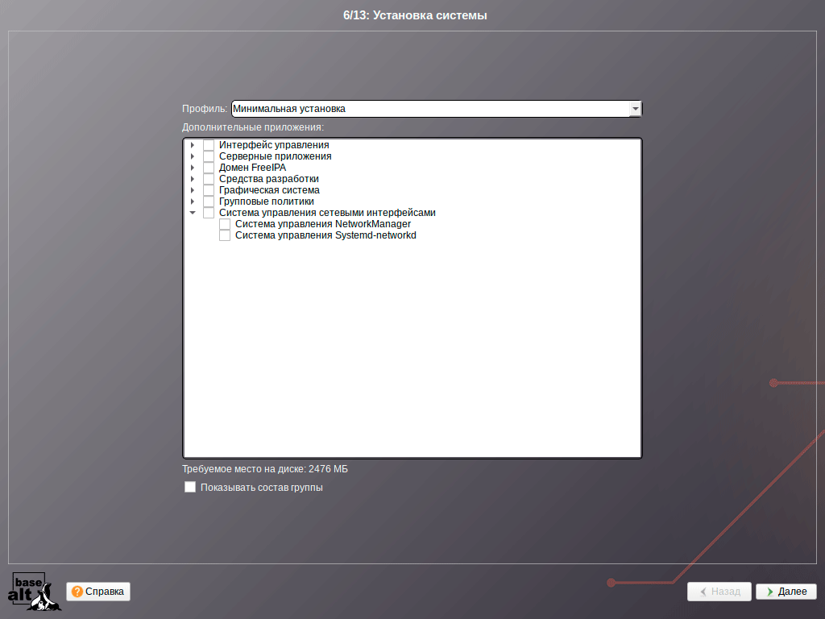Select Система управления сетевыми интерфейсами row text
The width and height of the screenshot is (825, 619).
[327, 213]
